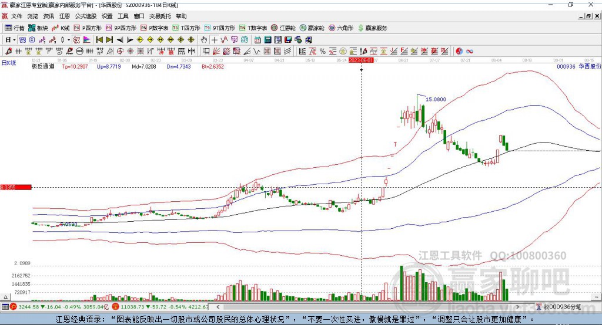Click the 日K线 chart label
Screen dimensions: 602x325
click(x=9, y=63)
